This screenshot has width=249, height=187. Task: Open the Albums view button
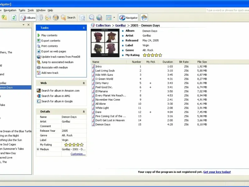(x=28, y=17)
